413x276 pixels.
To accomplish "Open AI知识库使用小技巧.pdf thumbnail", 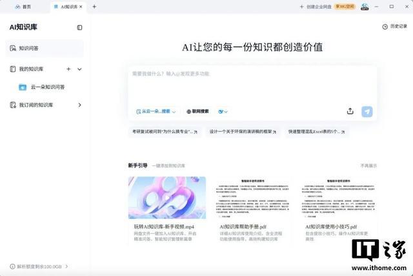I will tap(338, 198).
